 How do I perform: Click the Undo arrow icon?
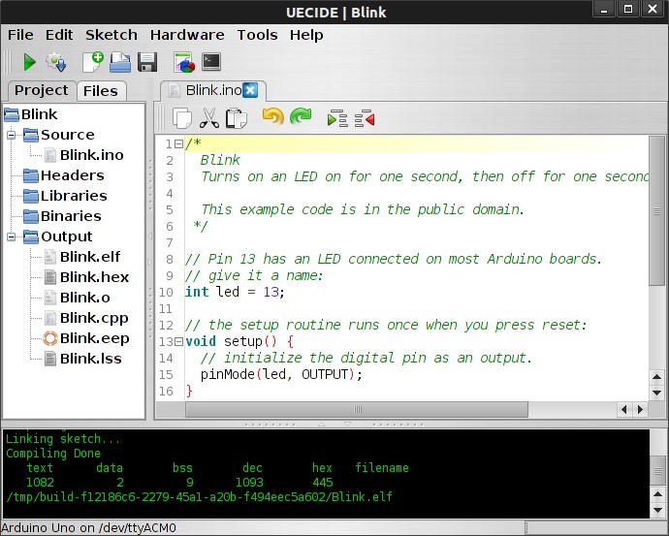[x=272, y=118]
